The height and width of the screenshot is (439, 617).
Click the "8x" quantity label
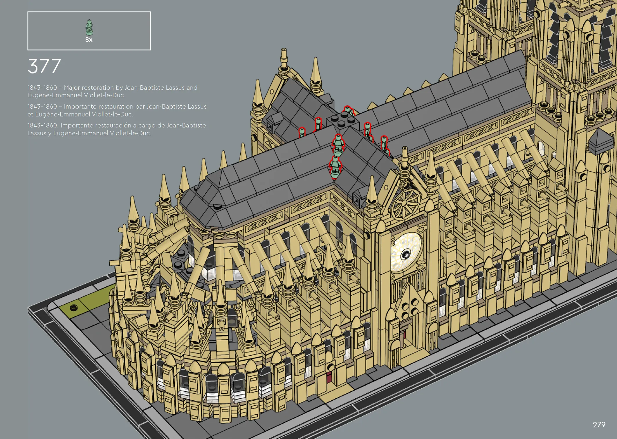pyautogui.click(x=89, y=40)
